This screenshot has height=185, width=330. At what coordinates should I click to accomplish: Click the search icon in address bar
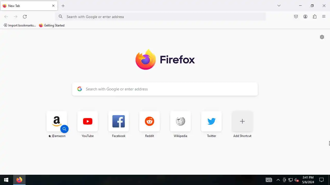tap(61, 17)
